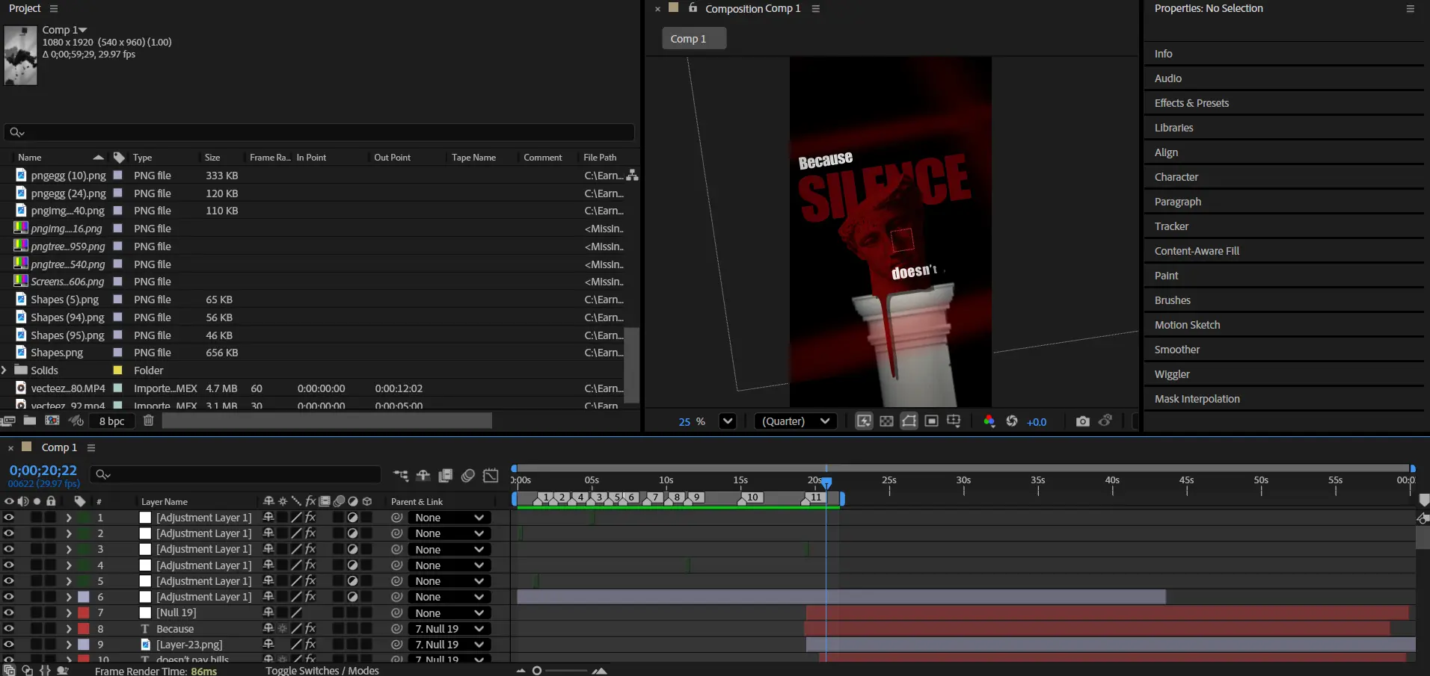
Task: Open the Quarter resolution dropdown
Action: [796, 421]
